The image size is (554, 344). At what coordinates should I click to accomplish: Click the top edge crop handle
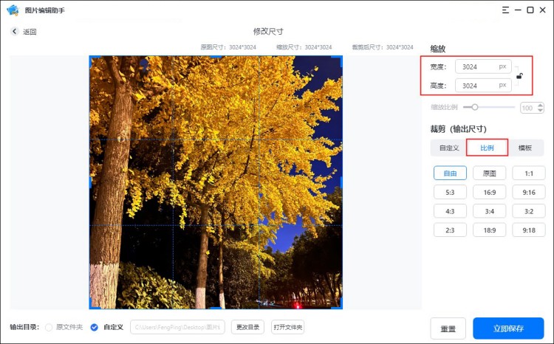(216, 57)
